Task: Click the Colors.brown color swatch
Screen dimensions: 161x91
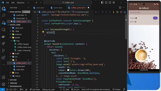Action: [68, 70]
